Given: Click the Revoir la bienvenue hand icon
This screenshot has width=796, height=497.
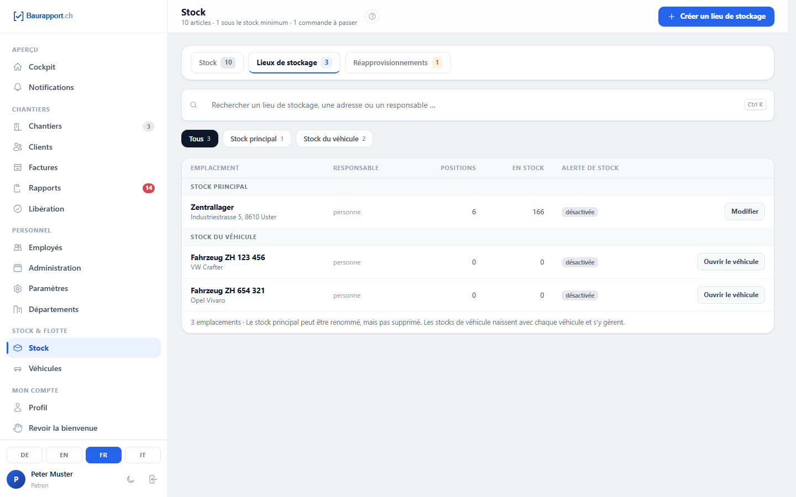Looking at the screenshot, I should point(18,428).
